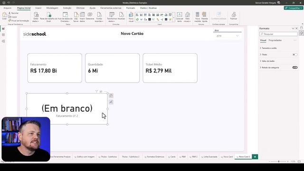304x171 pixels.
Task: Open Hub de dados do OneLake
Action: [x=65, y=17]
